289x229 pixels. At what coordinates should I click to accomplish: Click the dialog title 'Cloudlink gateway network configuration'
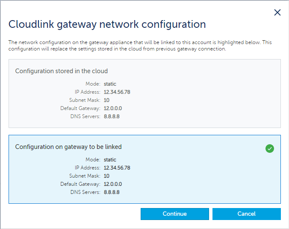[107, 24]
